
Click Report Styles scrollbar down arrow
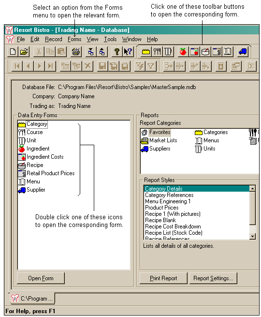pos(252,236)
